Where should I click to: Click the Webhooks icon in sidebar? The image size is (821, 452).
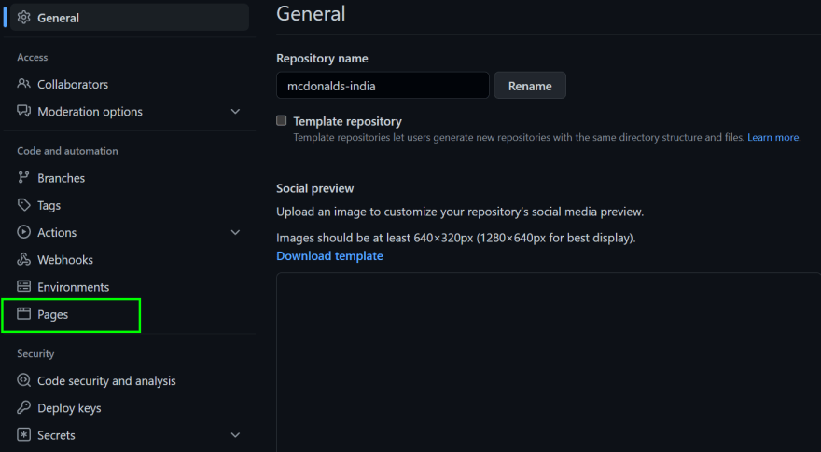tap(23, 259)
